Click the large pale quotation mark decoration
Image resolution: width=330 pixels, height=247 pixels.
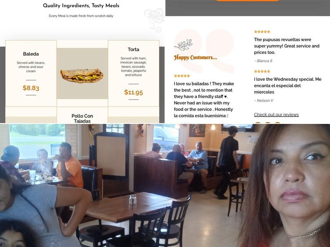204,51
